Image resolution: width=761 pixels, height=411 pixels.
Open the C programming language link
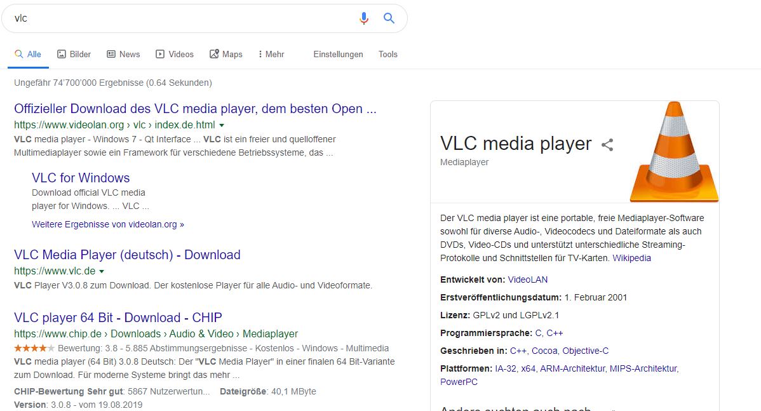point(538,334)
